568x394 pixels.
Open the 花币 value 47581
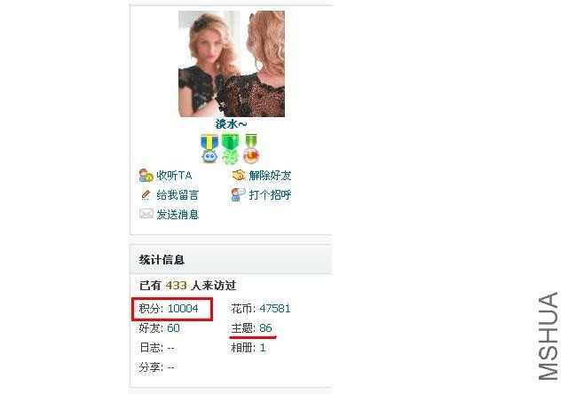[x=275, y=309]
